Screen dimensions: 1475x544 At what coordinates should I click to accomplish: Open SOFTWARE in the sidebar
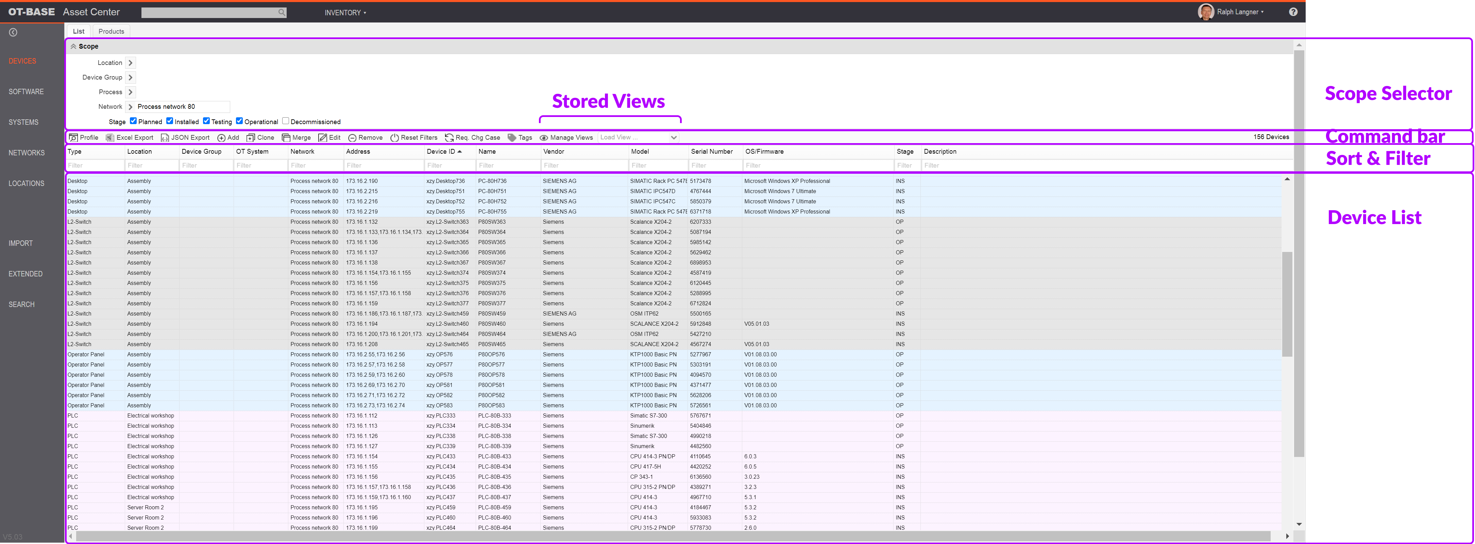(26, 91)
